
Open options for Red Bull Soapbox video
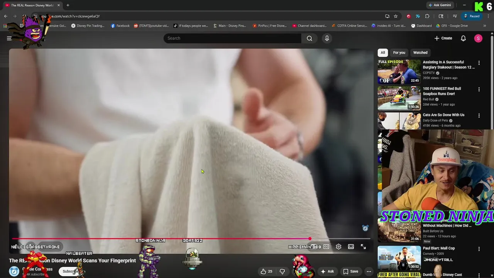pyautogui.click(x=479, y=89)
